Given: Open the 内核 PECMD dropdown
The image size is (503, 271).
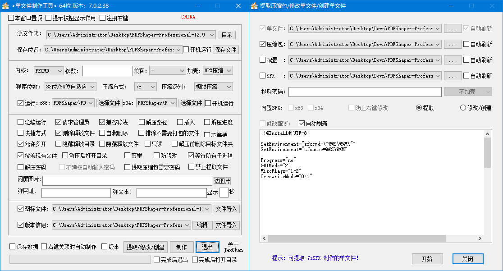Looking at the screenshot, I should (x=59, y=71).
